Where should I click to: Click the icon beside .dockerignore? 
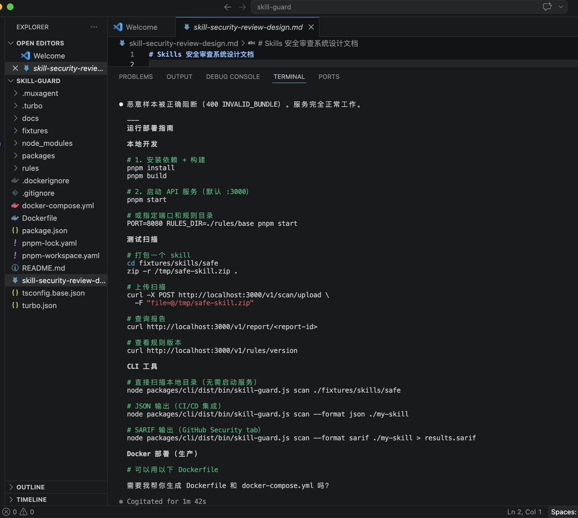[x=15, y=180]
